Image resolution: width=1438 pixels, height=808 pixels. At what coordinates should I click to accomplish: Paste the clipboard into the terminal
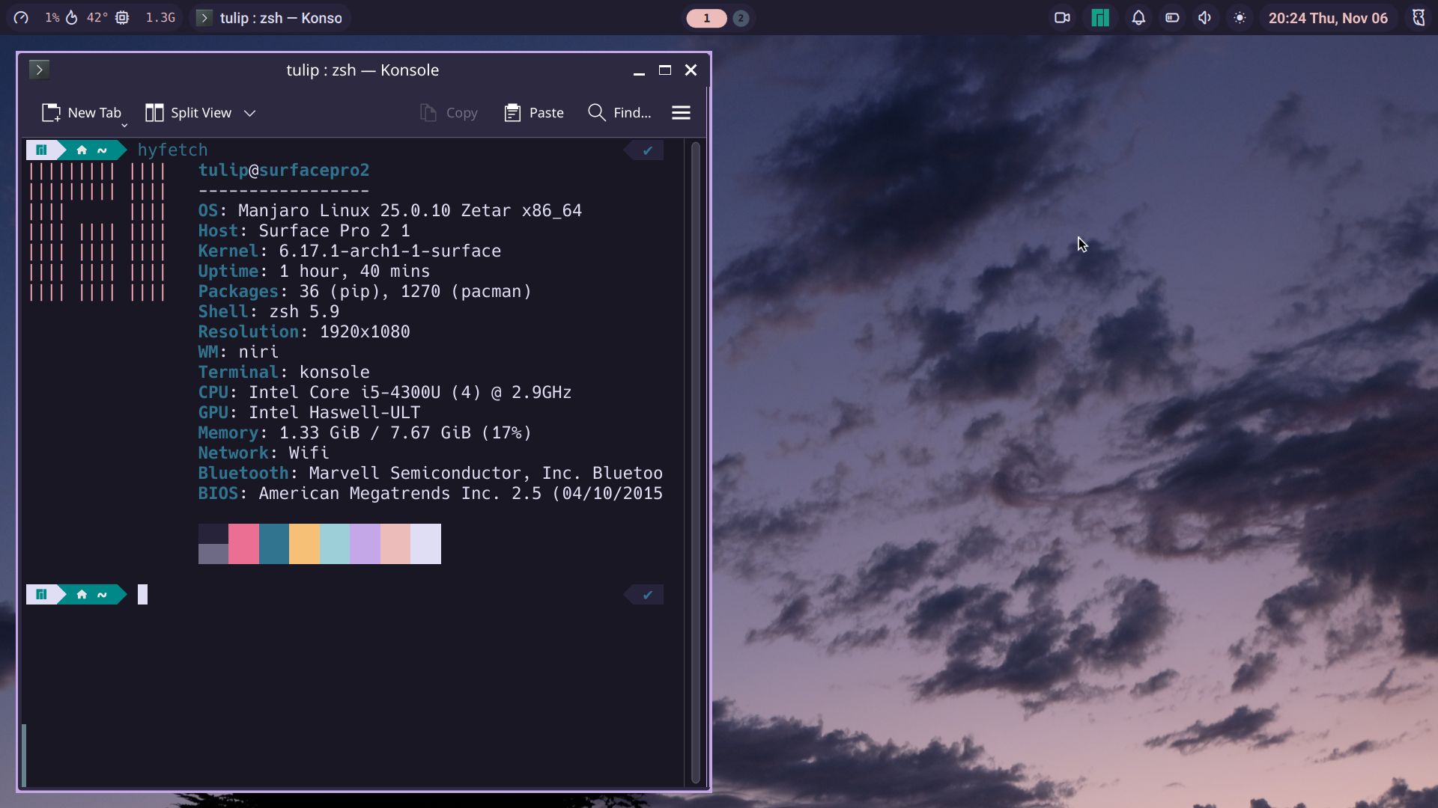point(534,113)
